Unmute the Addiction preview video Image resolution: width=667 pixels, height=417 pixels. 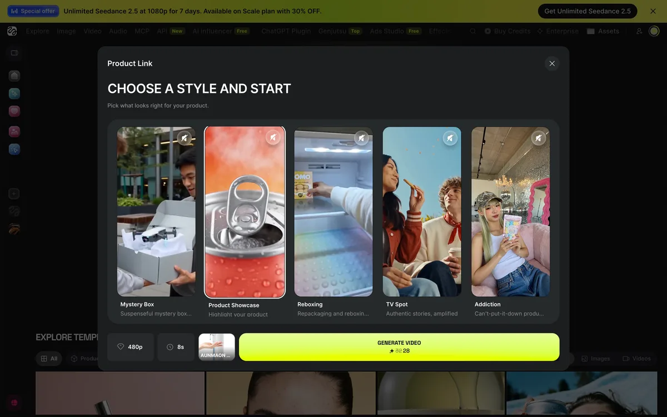coord(539,138)
